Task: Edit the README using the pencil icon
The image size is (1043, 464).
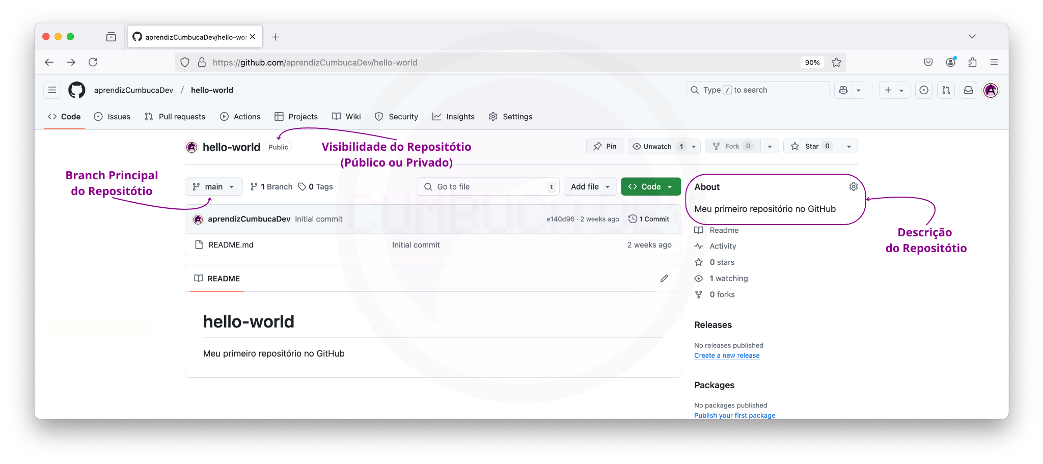Action: [x=664, y=278]
